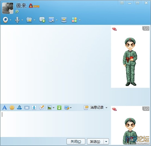Expand voice call options arrow
The width and height of the screenshot is (151, 146).
click(x=22, y=20)
